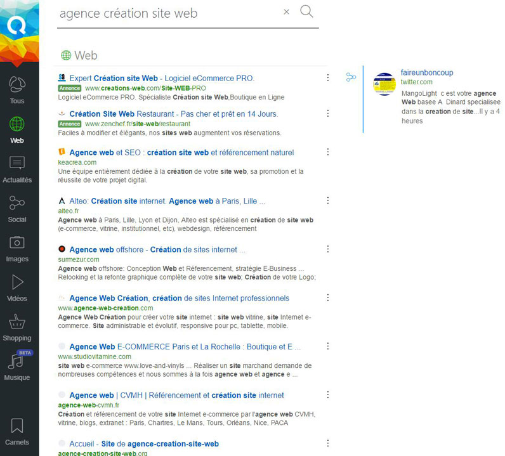505x456 pixels.
Task: Click Annonce badge on Zenchef ad
Action: pos(70,124)
